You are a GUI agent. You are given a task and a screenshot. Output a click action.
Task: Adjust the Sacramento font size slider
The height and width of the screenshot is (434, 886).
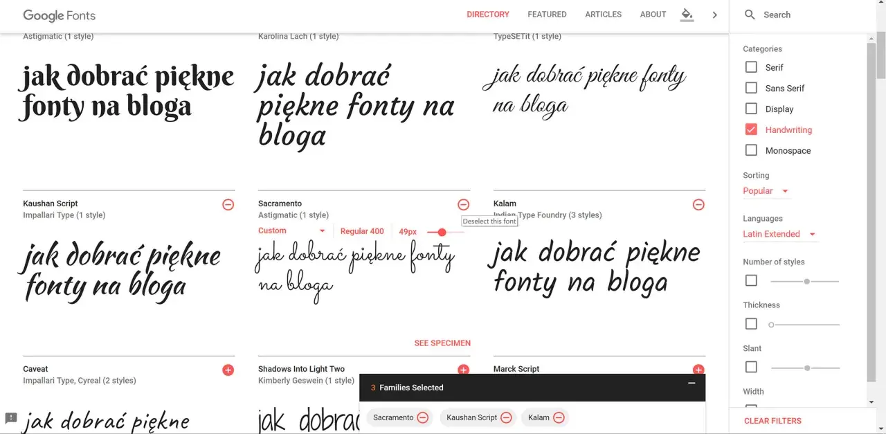click(x=442, y=232)
